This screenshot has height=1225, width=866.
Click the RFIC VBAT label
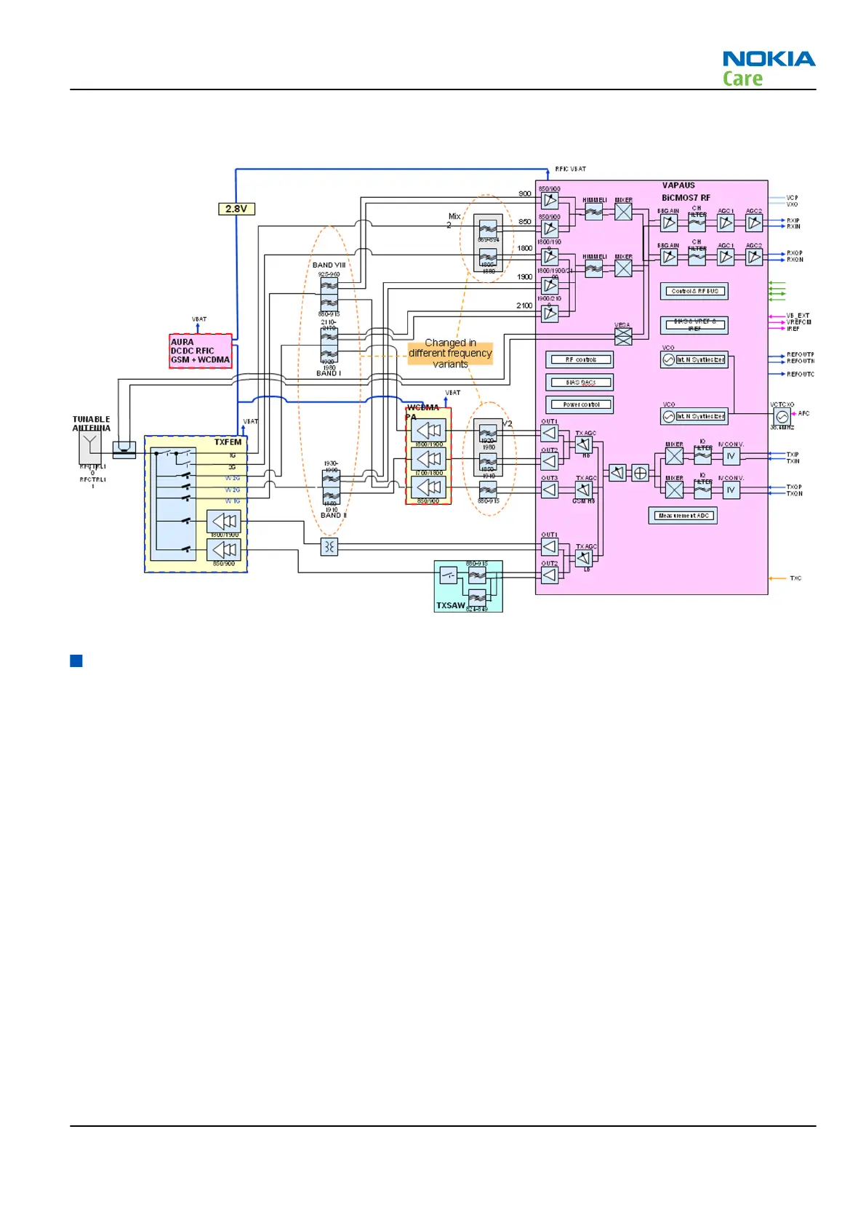click(571, 169)
